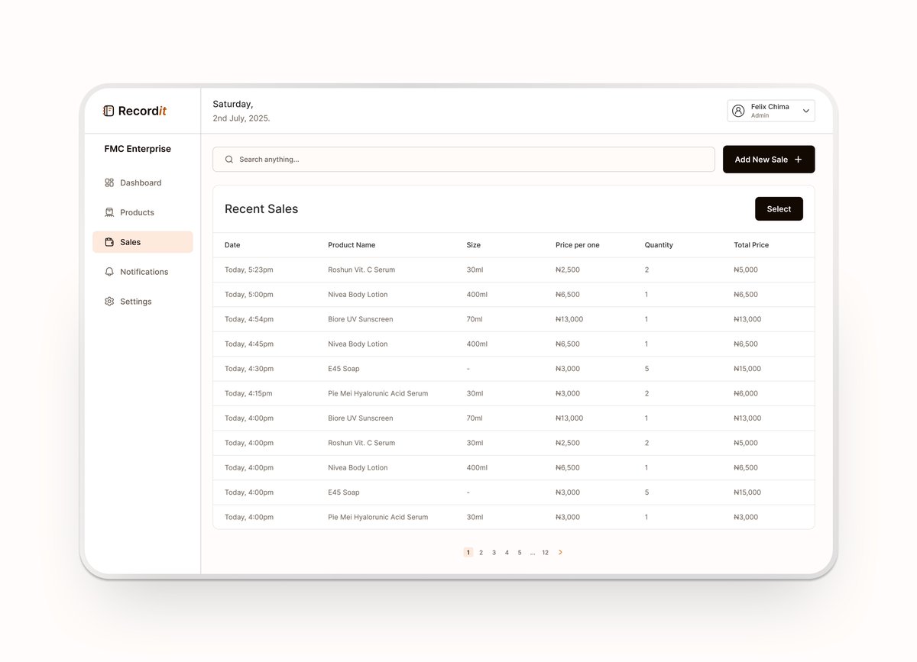This screenshot has width=917, height=662.
Task: Click ₦3,000 total in last row
Action: [x=746, y=517]
